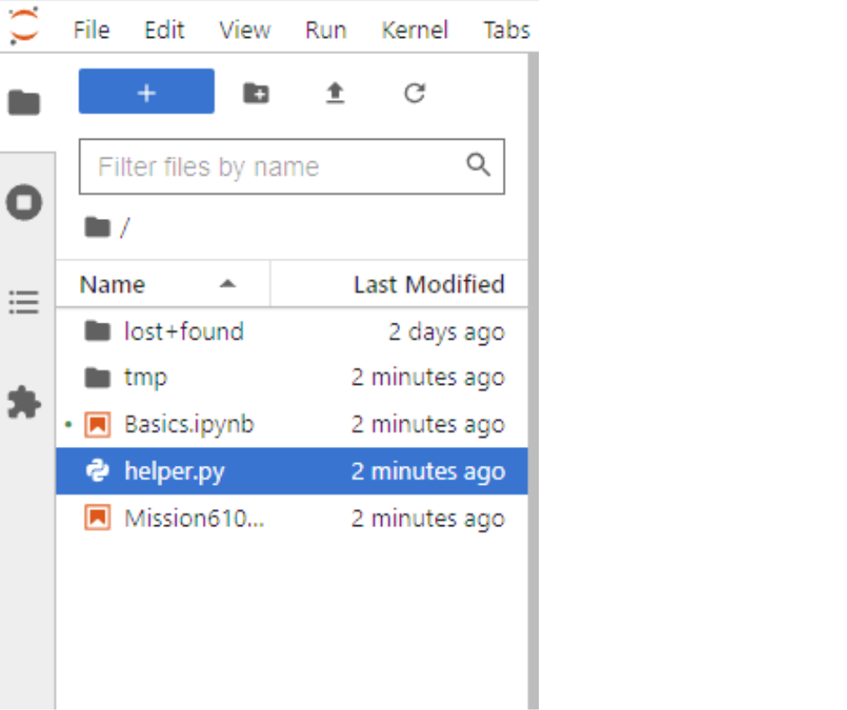Open the File menu
847x710 pixels.
[91, 30]
